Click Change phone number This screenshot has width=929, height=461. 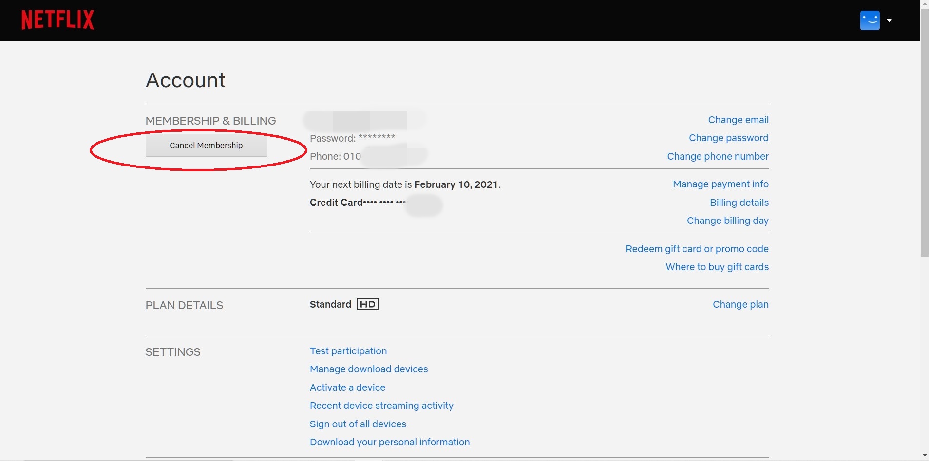coord(718,156)
